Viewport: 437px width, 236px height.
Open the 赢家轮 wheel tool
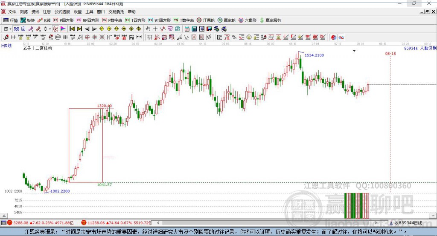tap(227, 20)
